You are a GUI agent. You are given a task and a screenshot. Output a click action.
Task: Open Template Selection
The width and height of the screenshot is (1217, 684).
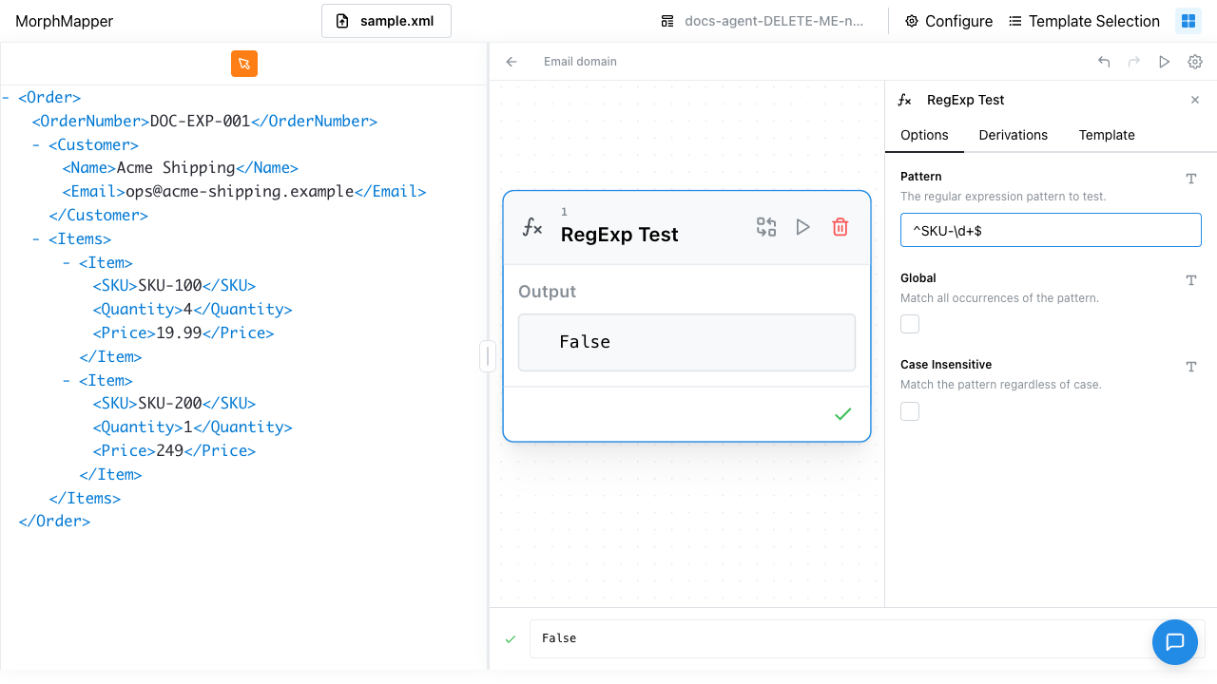coord(1084,21)
